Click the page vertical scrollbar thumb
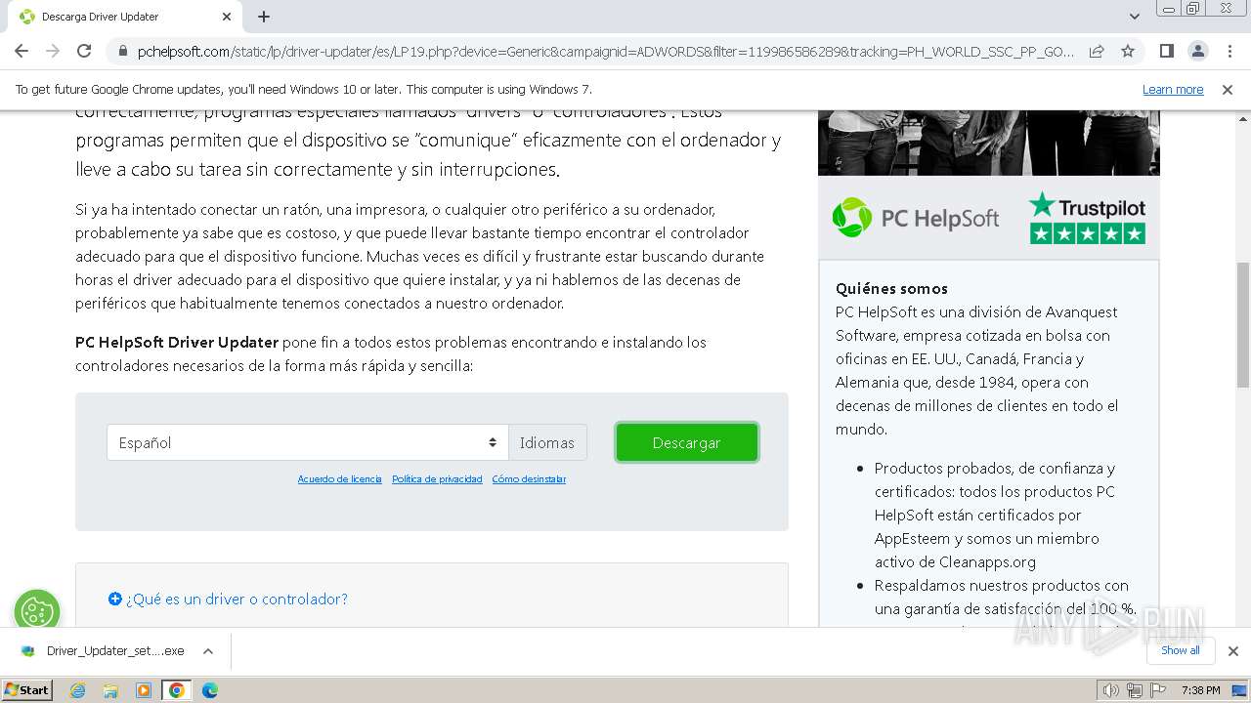1251x703 pixels. coord(1242,325)
